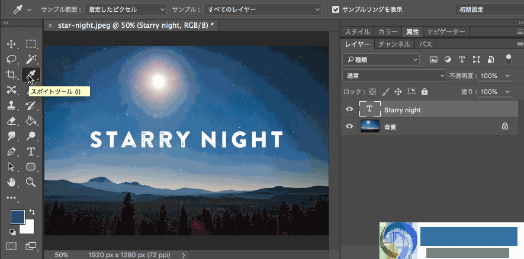Toggle サンプルリングを表示 checkbox
This screenshot has height=259, width=524.
tap(336, 9)
